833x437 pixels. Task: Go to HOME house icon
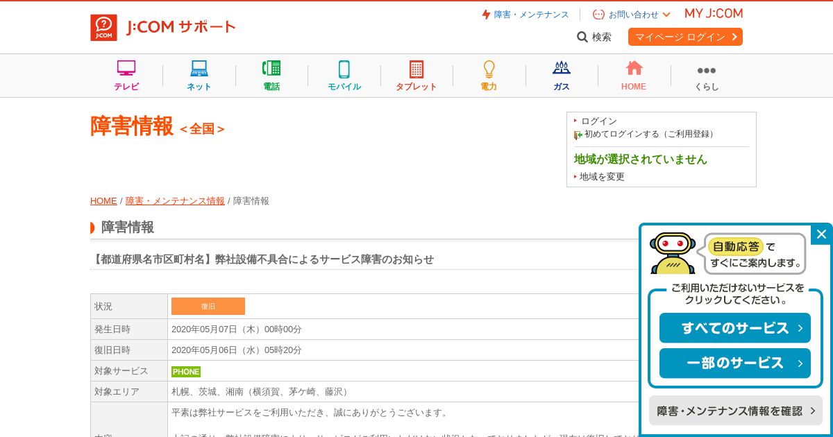pos(634,68)
